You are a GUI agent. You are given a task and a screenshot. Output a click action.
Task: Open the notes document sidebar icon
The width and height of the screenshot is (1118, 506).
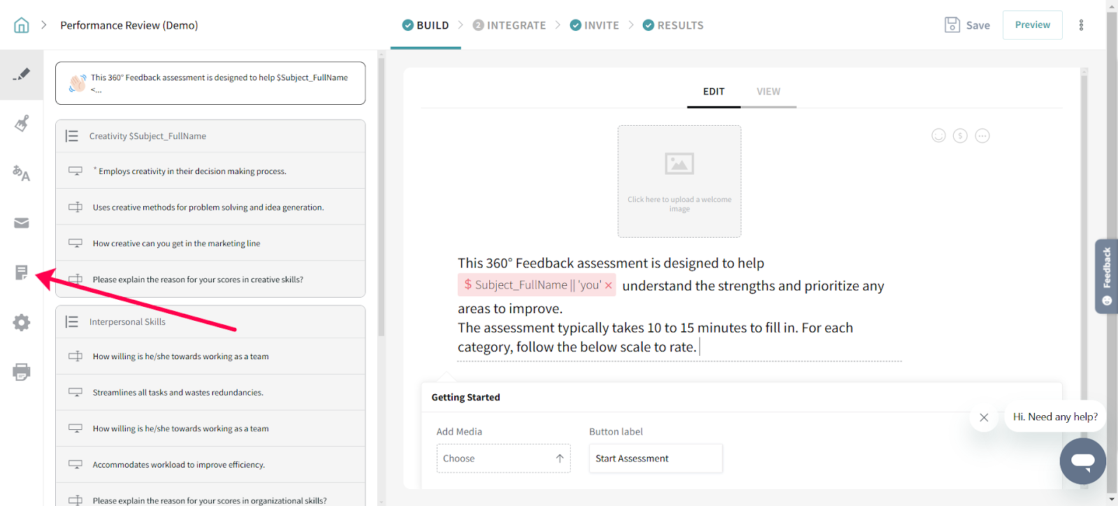click(x=22, y=273)
